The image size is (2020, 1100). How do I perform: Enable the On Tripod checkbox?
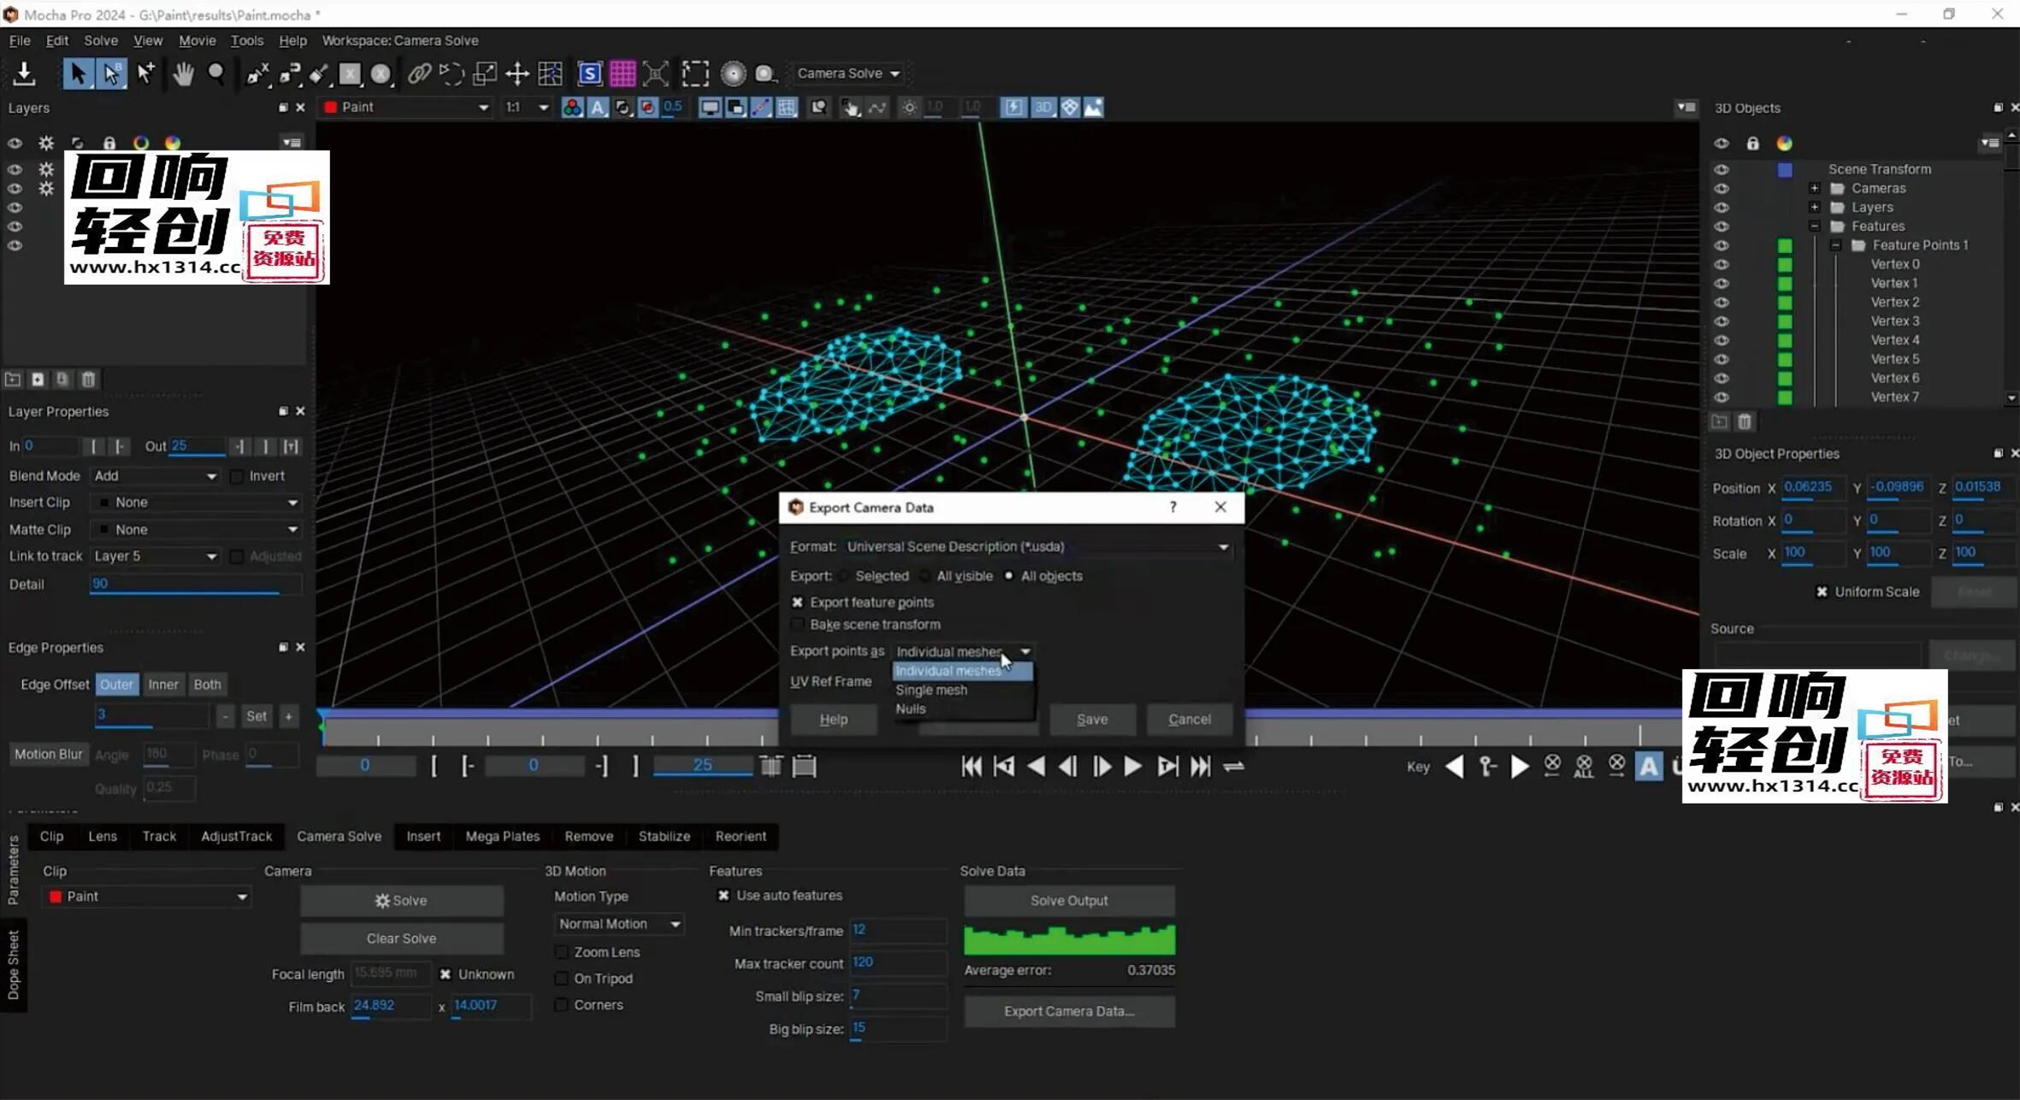pyautogui.click(x=561, y=979)
